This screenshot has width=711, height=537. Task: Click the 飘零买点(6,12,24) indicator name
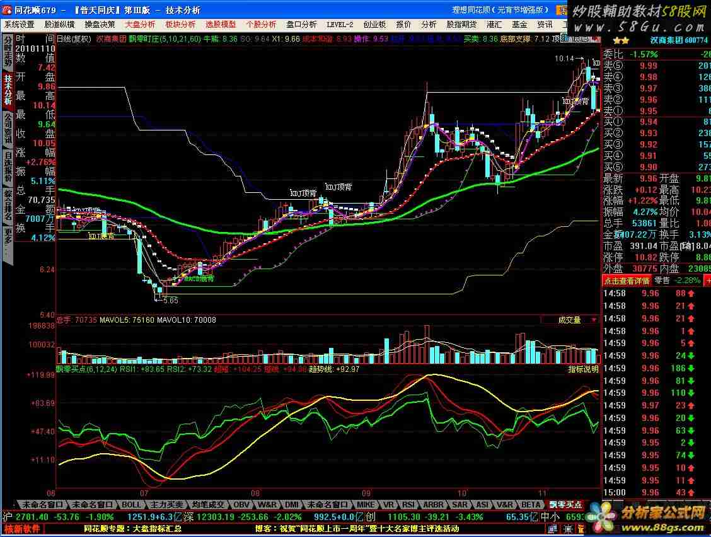(88, 369)
